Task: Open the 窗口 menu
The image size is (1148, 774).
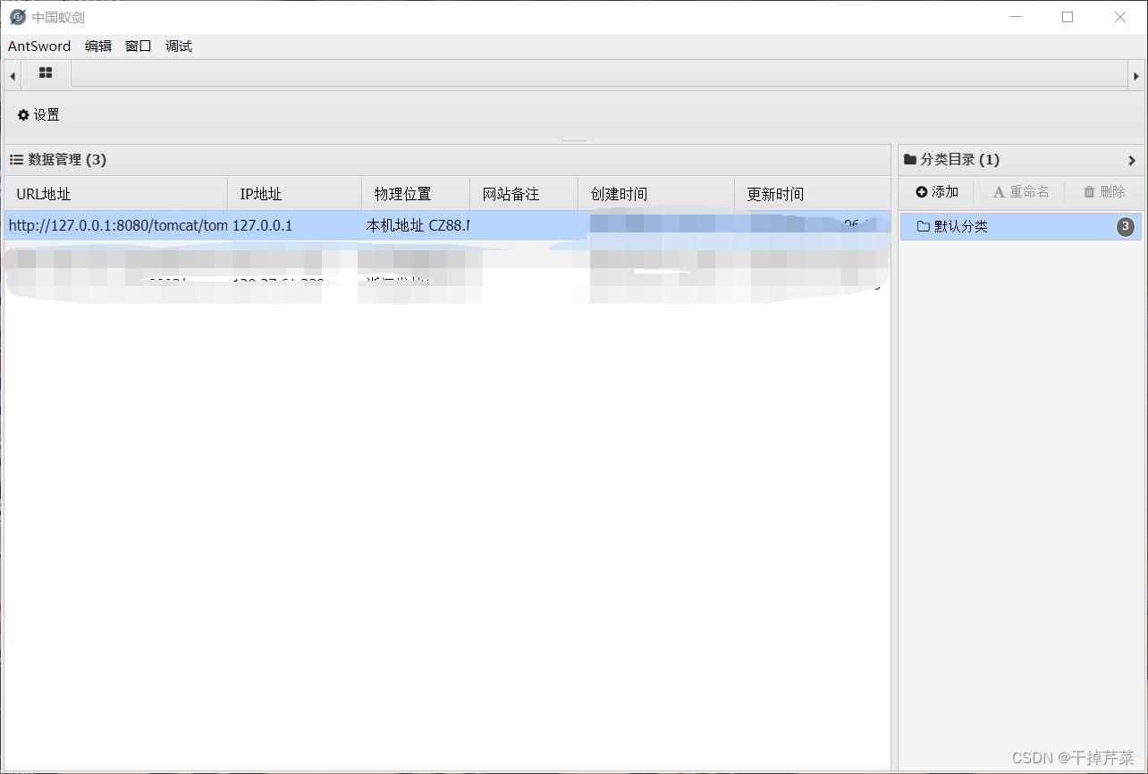Action: pyautogui.click(x=139, y=46)
